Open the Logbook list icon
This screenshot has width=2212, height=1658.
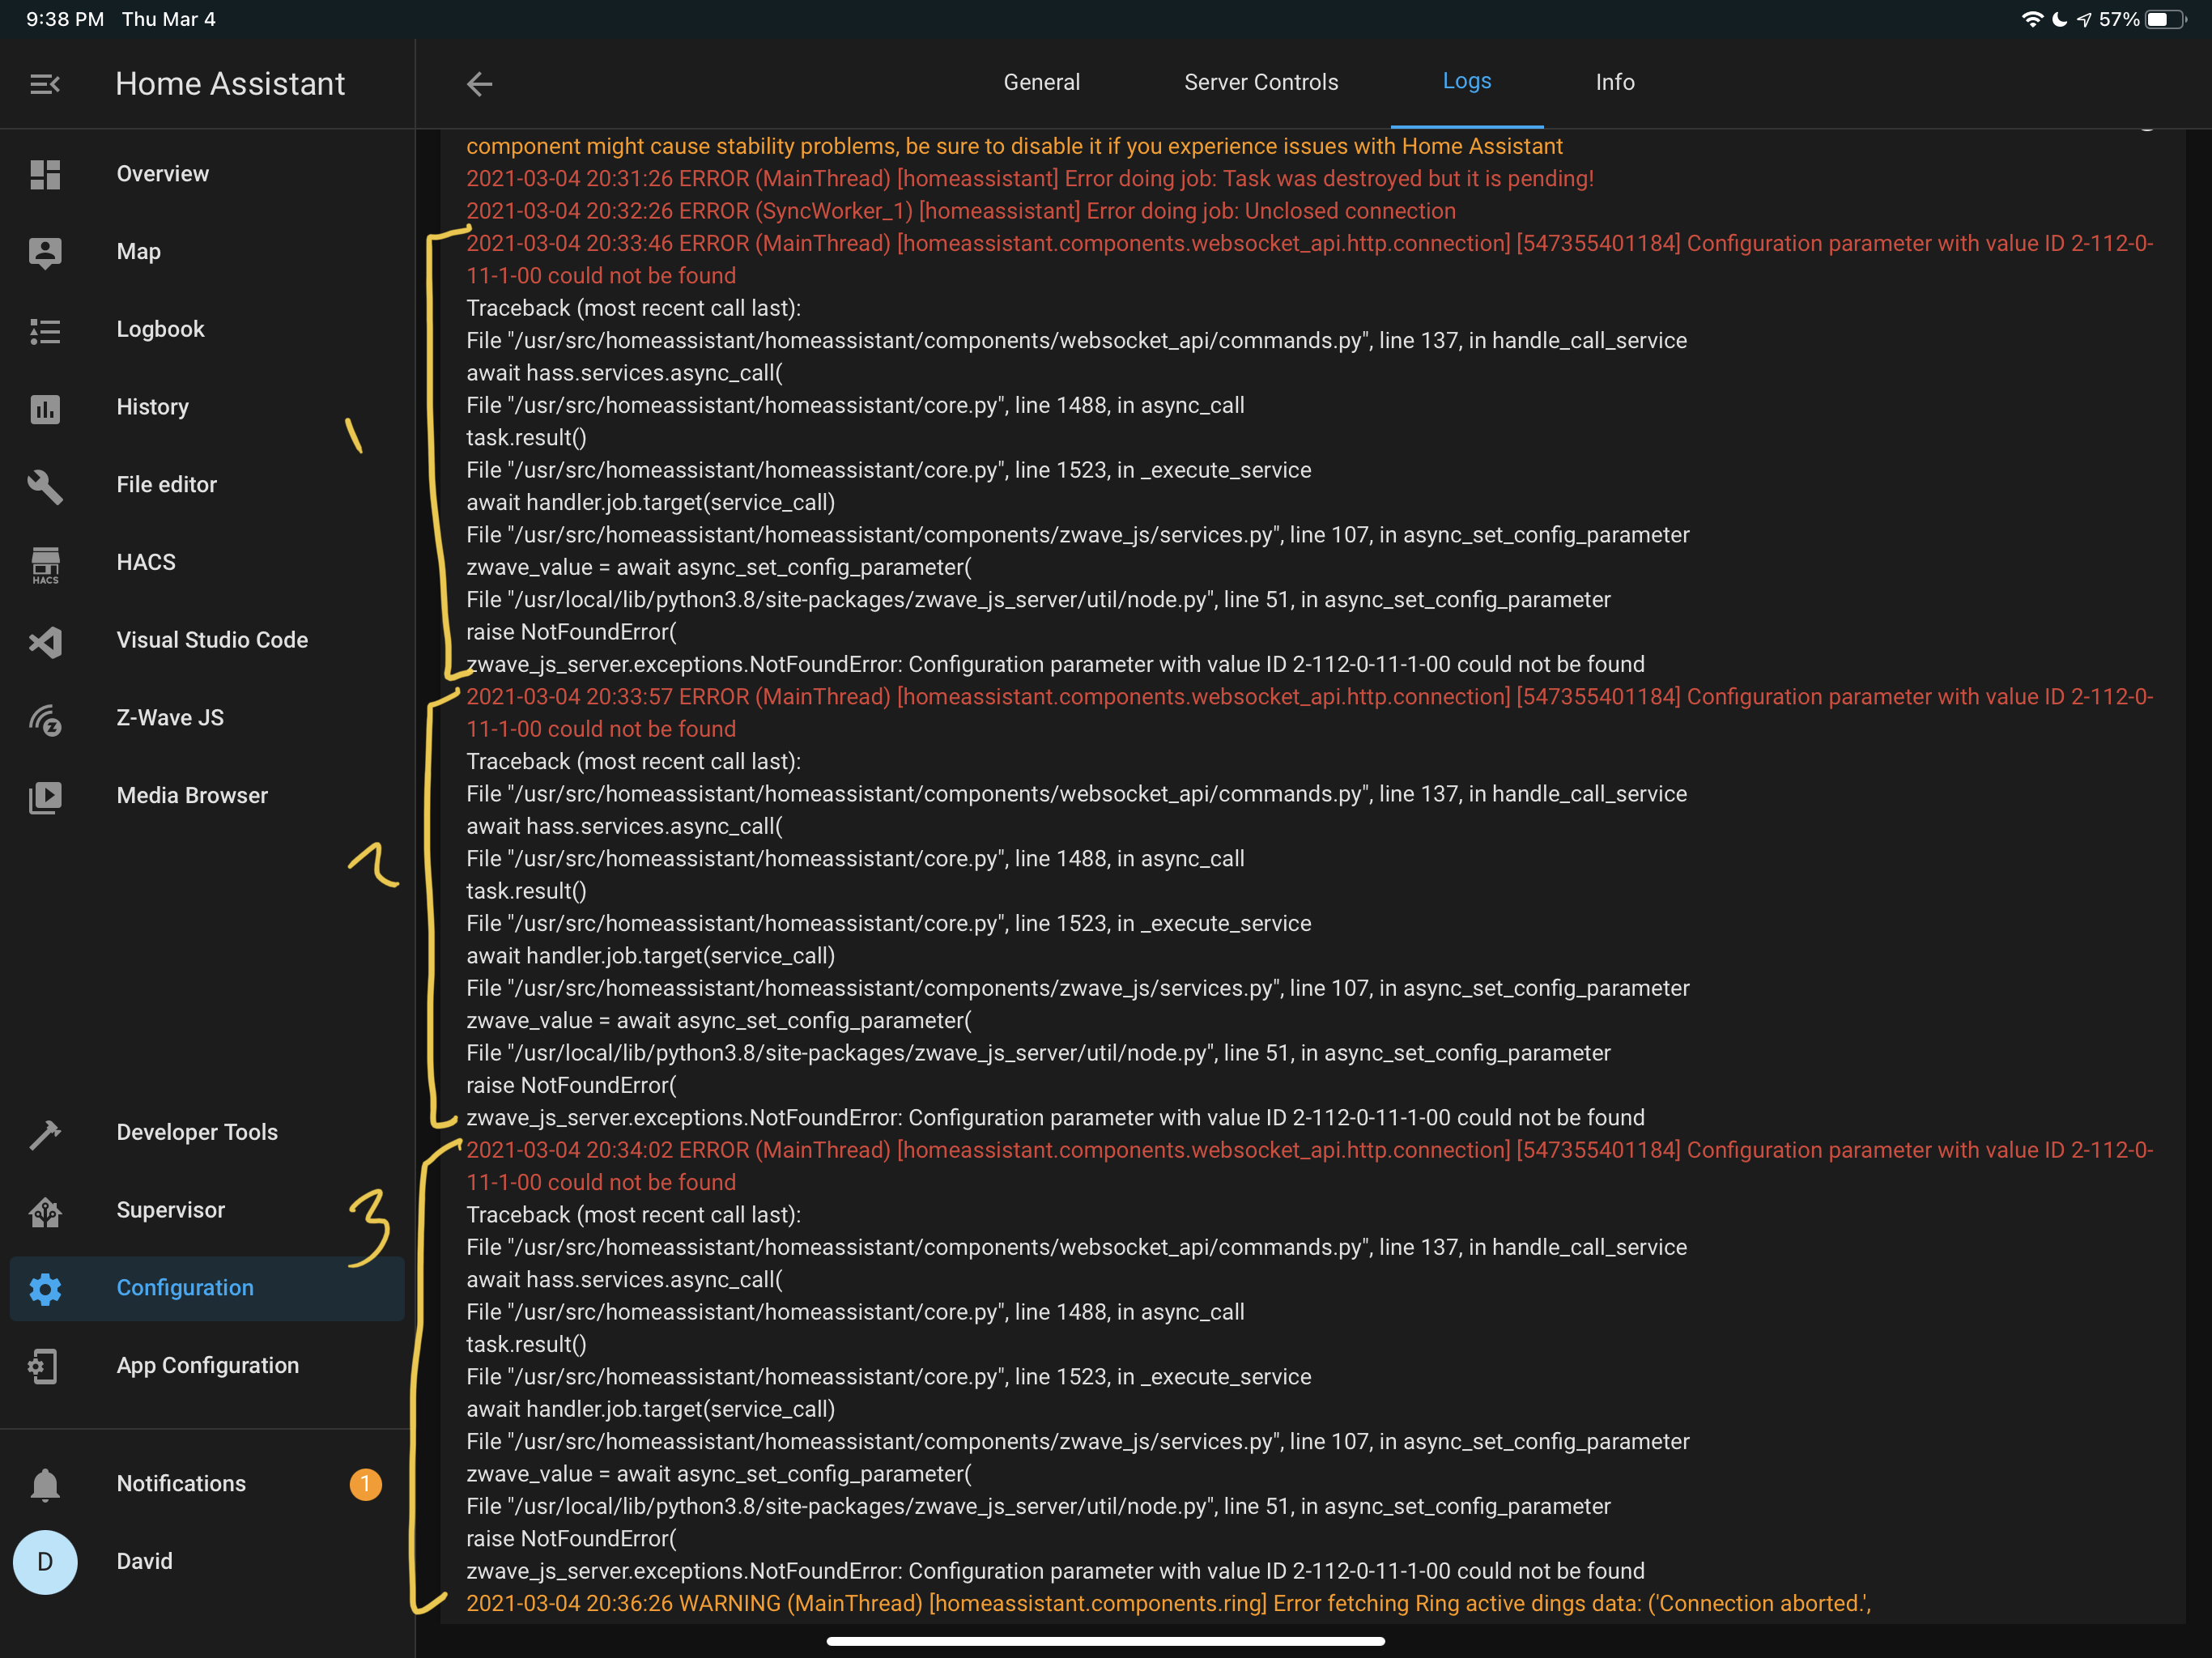[45, 330]
